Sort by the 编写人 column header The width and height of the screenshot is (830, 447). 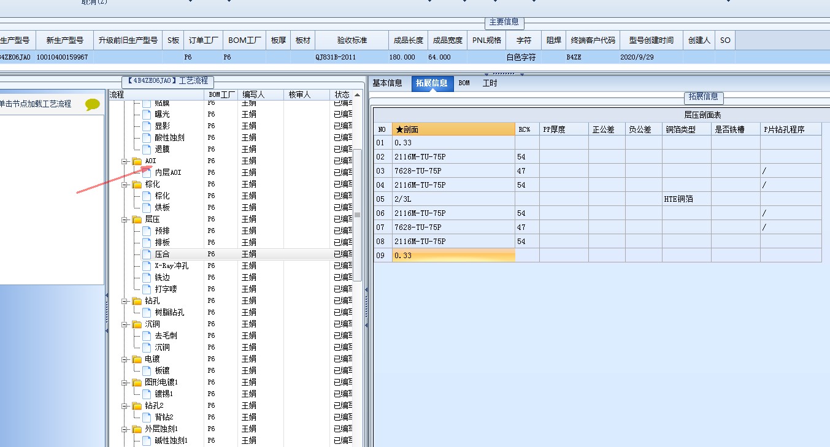(261, 94)
